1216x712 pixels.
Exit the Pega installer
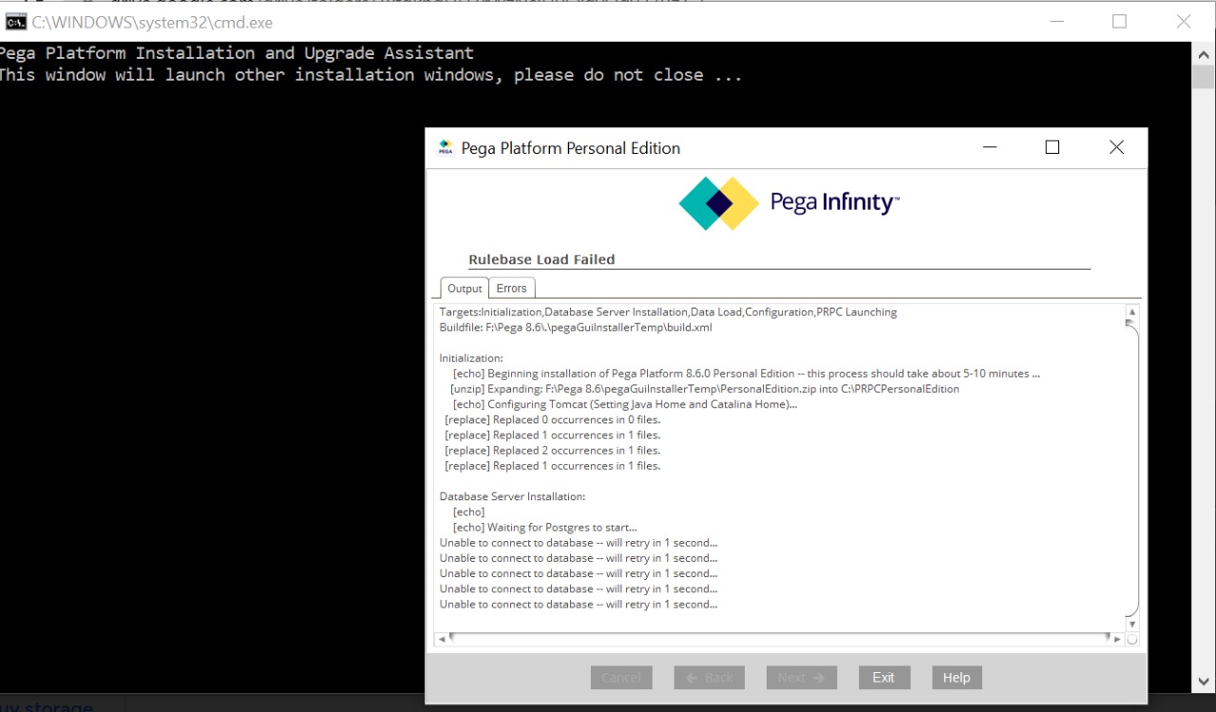[x=883, y=677]
